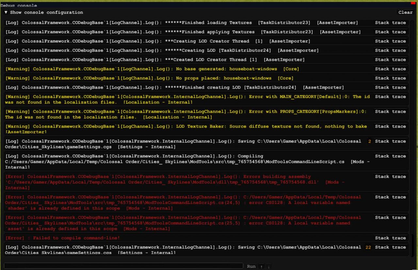View Stack trace for No props placed warning
This screenshot has height=270, width=418.
(x=390, y=78)
